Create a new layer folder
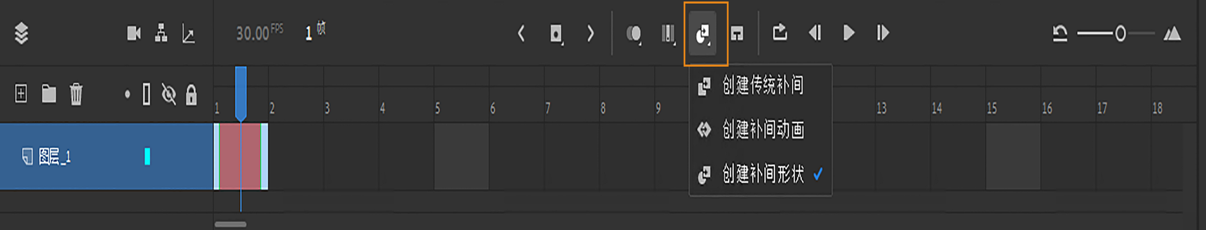1206x230 pixels. pyautogui.click(x=49, y=93)
